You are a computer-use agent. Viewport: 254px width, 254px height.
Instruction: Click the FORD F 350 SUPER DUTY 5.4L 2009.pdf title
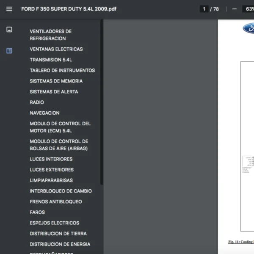coord(69,9)
